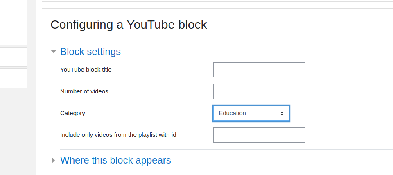Select the word Education inside the Category select
393x175 pixels.
[x=233, y=113]
